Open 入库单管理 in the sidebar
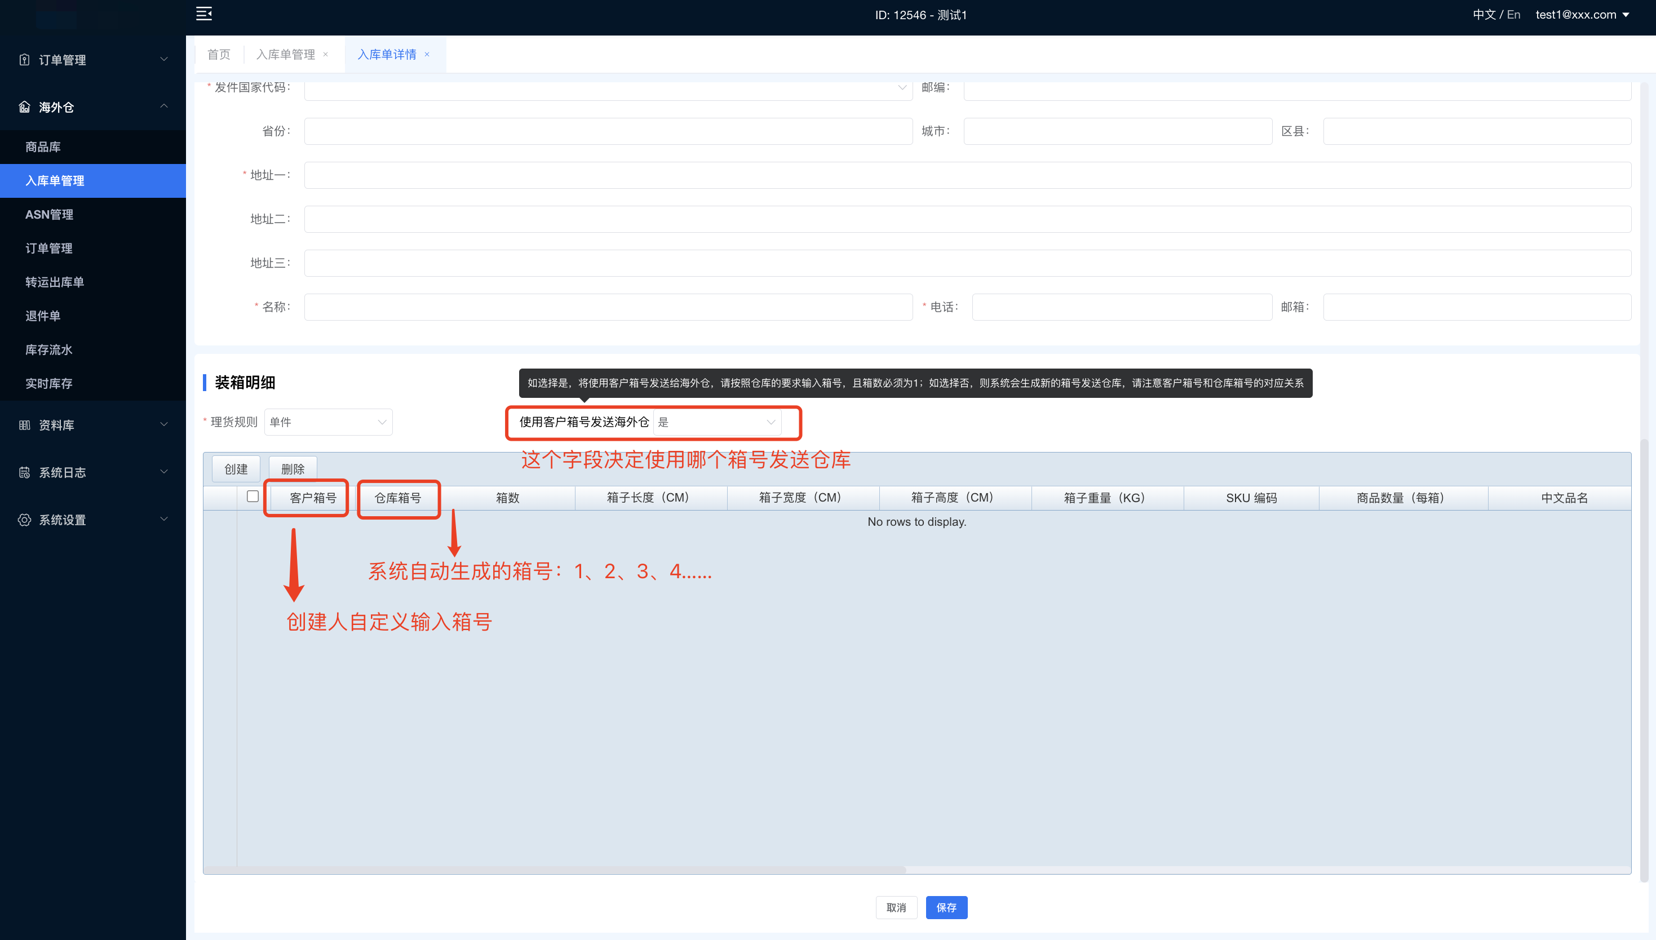The width and height of the screenshot is (1656, 940). pyautogui.click(x=93, y=181)
